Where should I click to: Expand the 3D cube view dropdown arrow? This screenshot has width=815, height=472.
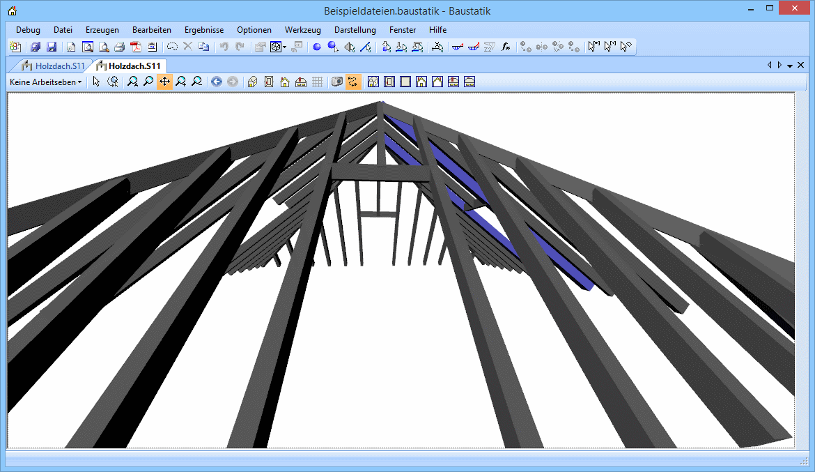click(285, 47)
